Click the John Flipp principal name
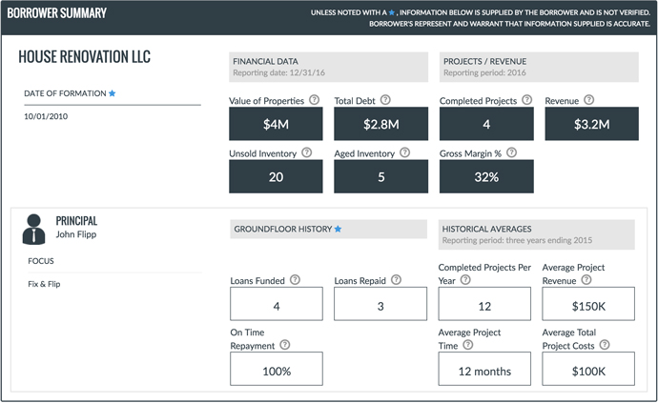This screenshot has width=658, height=403. (76, 234)
